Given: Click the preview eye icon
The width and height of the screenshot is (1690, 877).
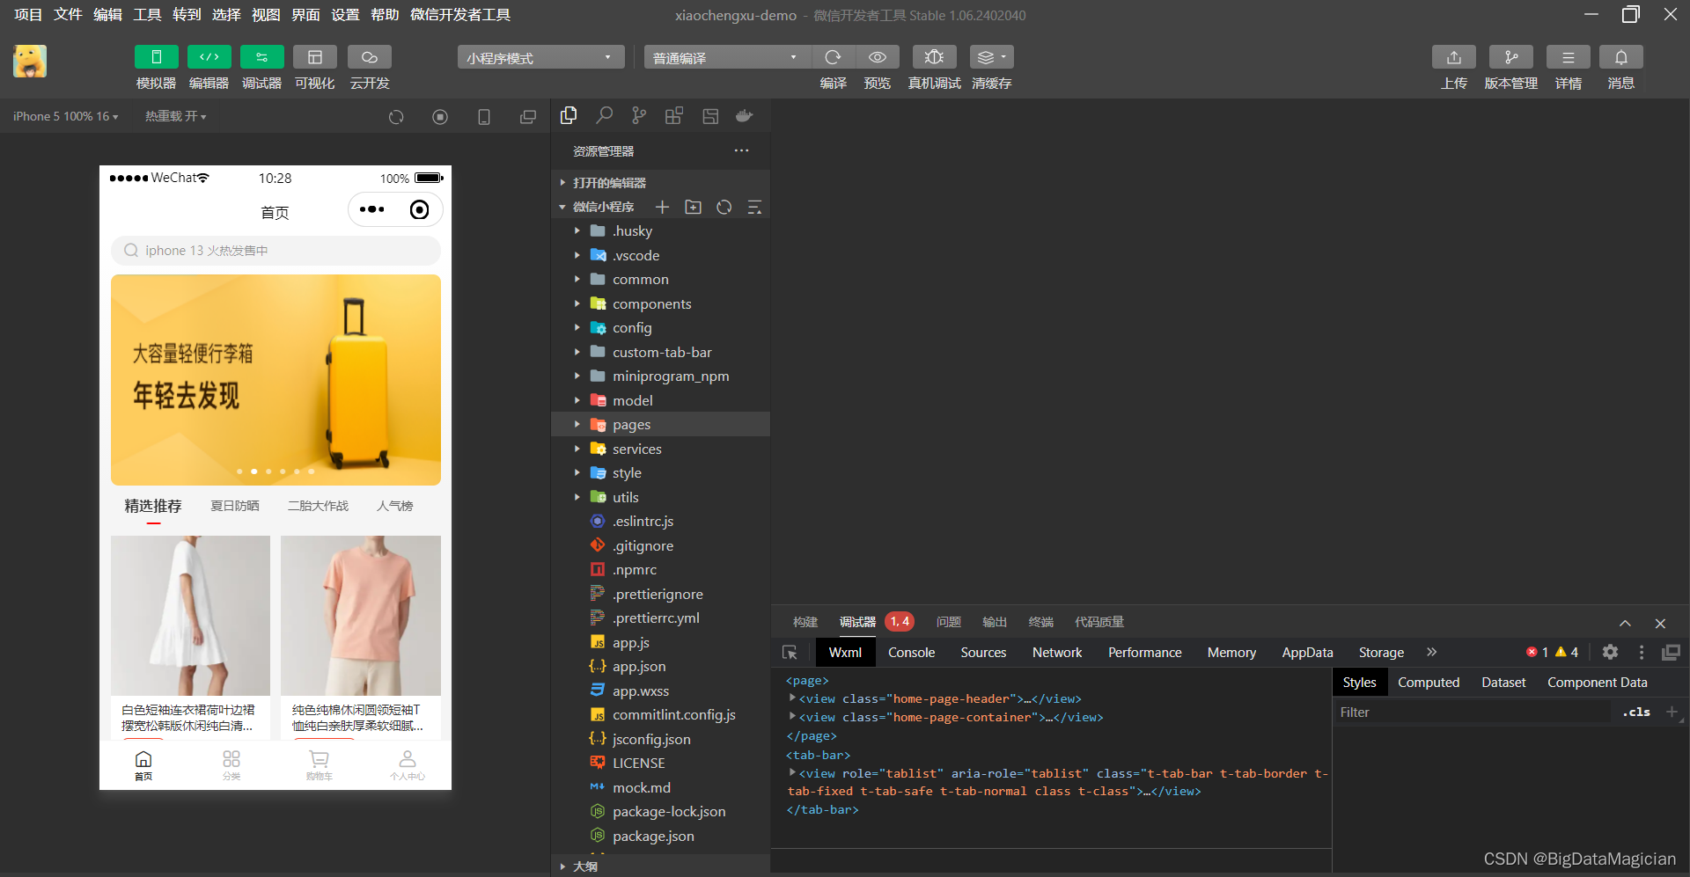Looking at the screenshot, I should point(878,57).
